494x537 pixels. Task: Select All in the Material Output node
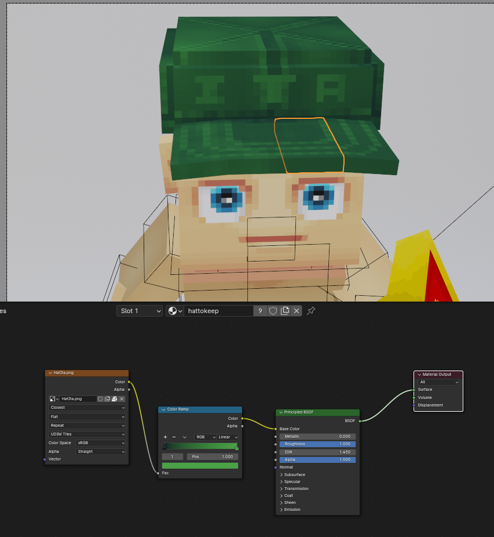pos(437,382)
